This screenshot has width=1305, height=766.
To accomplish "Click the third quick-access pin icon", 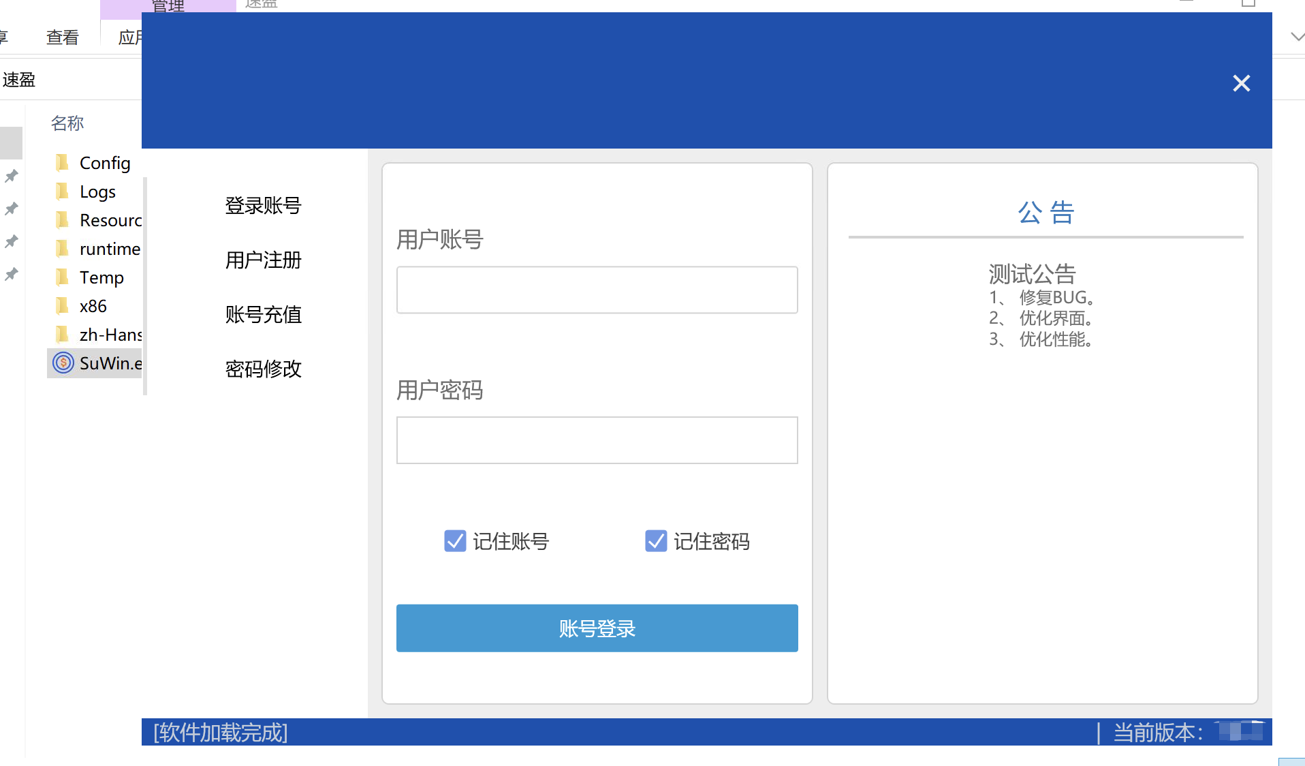I will coord(12,241).
